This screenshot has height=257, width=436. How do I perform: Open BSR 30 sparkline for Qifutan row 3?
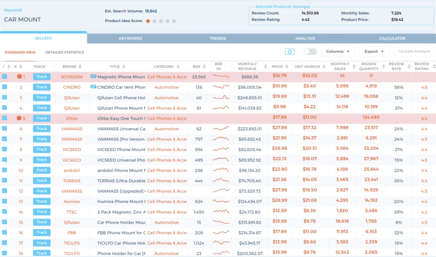coord(221,97)
